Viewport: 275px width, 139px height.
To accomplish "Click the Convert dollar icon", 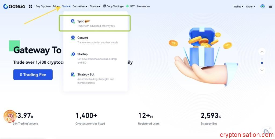I will 73,38.
